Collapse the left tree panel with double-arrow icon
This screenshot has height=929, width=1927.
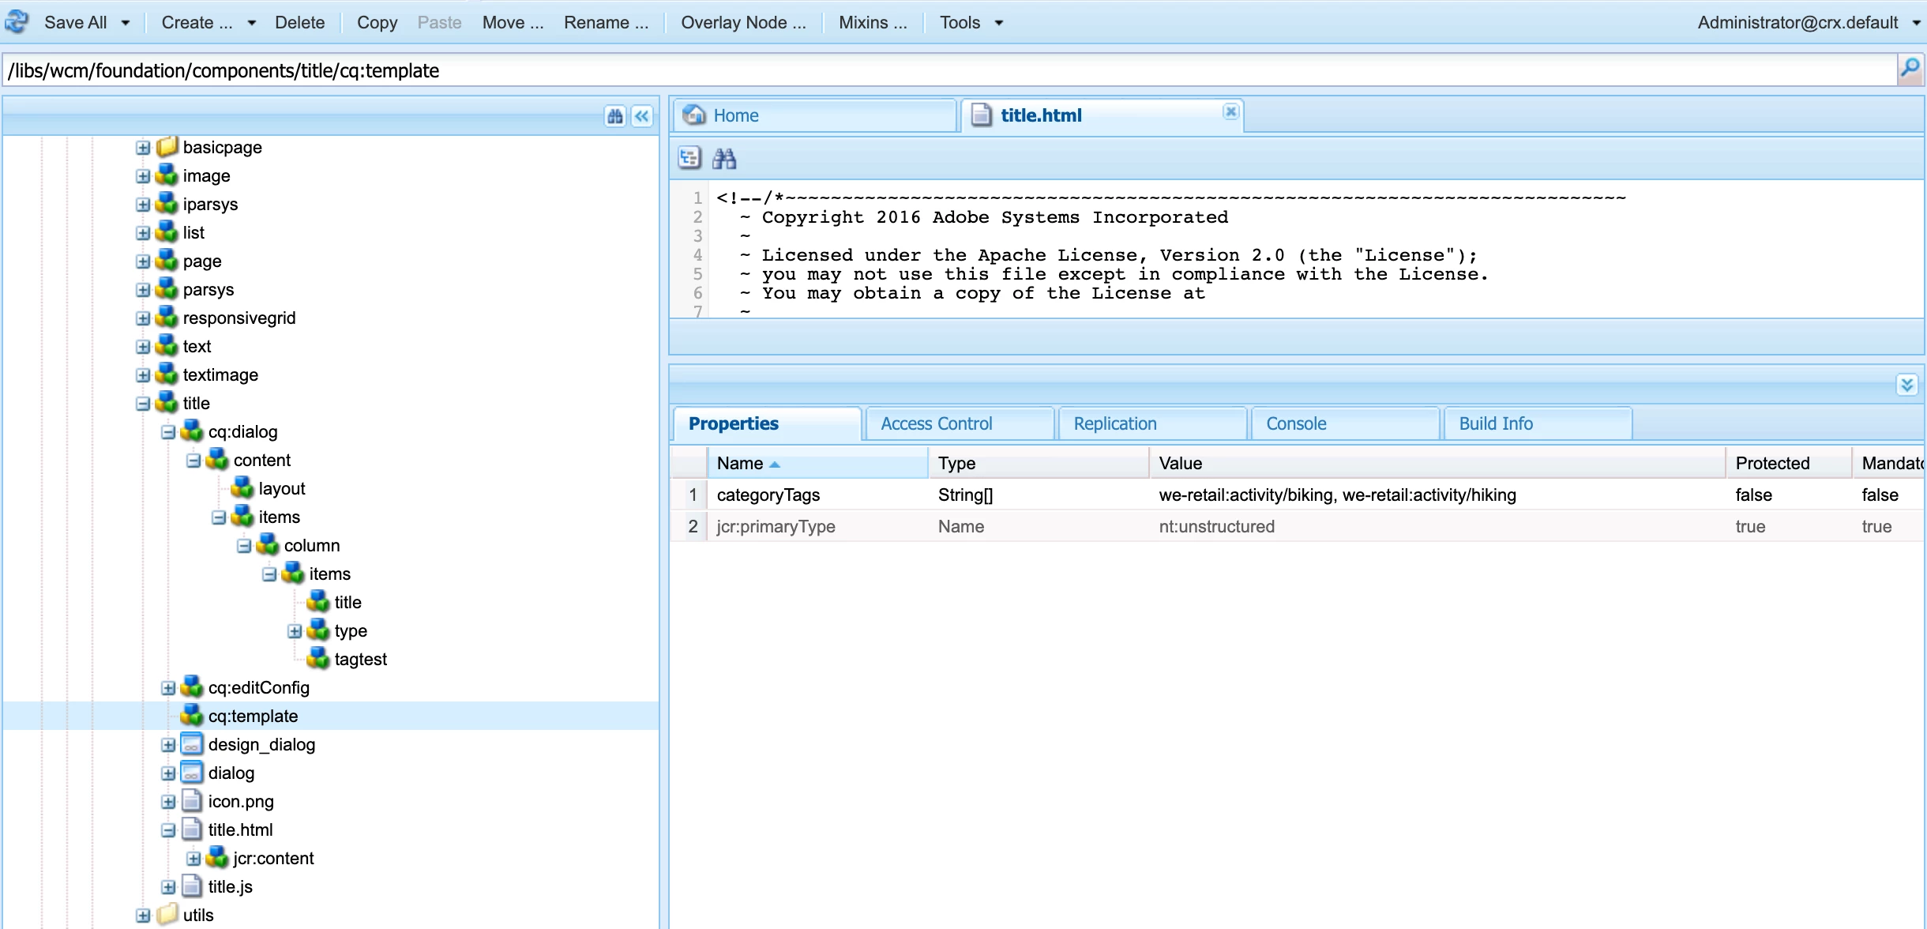tap(642, 117)
